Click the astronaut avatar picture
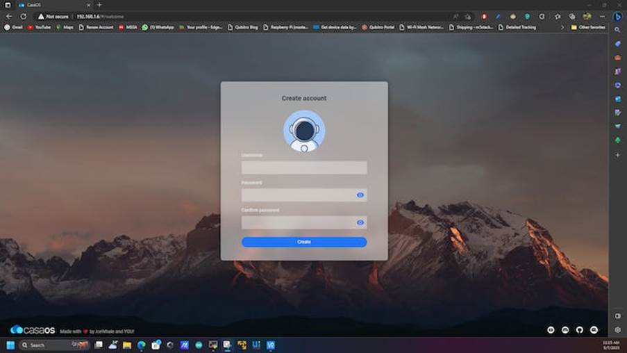Image resolution: width=627 pixels, height=353 pixels. tap(304, 131)
